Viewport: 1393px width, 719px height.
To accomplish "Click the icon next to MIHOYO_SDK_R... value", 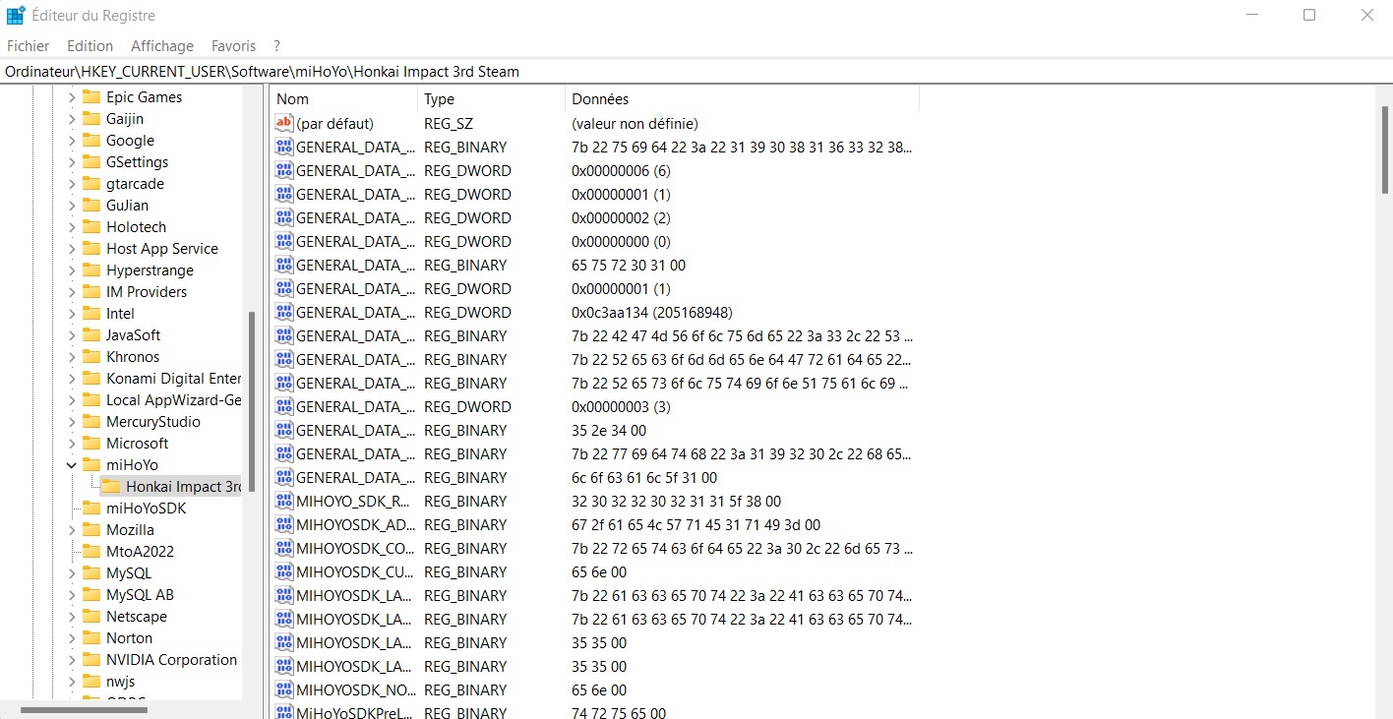I will click(x=284, y=502).
